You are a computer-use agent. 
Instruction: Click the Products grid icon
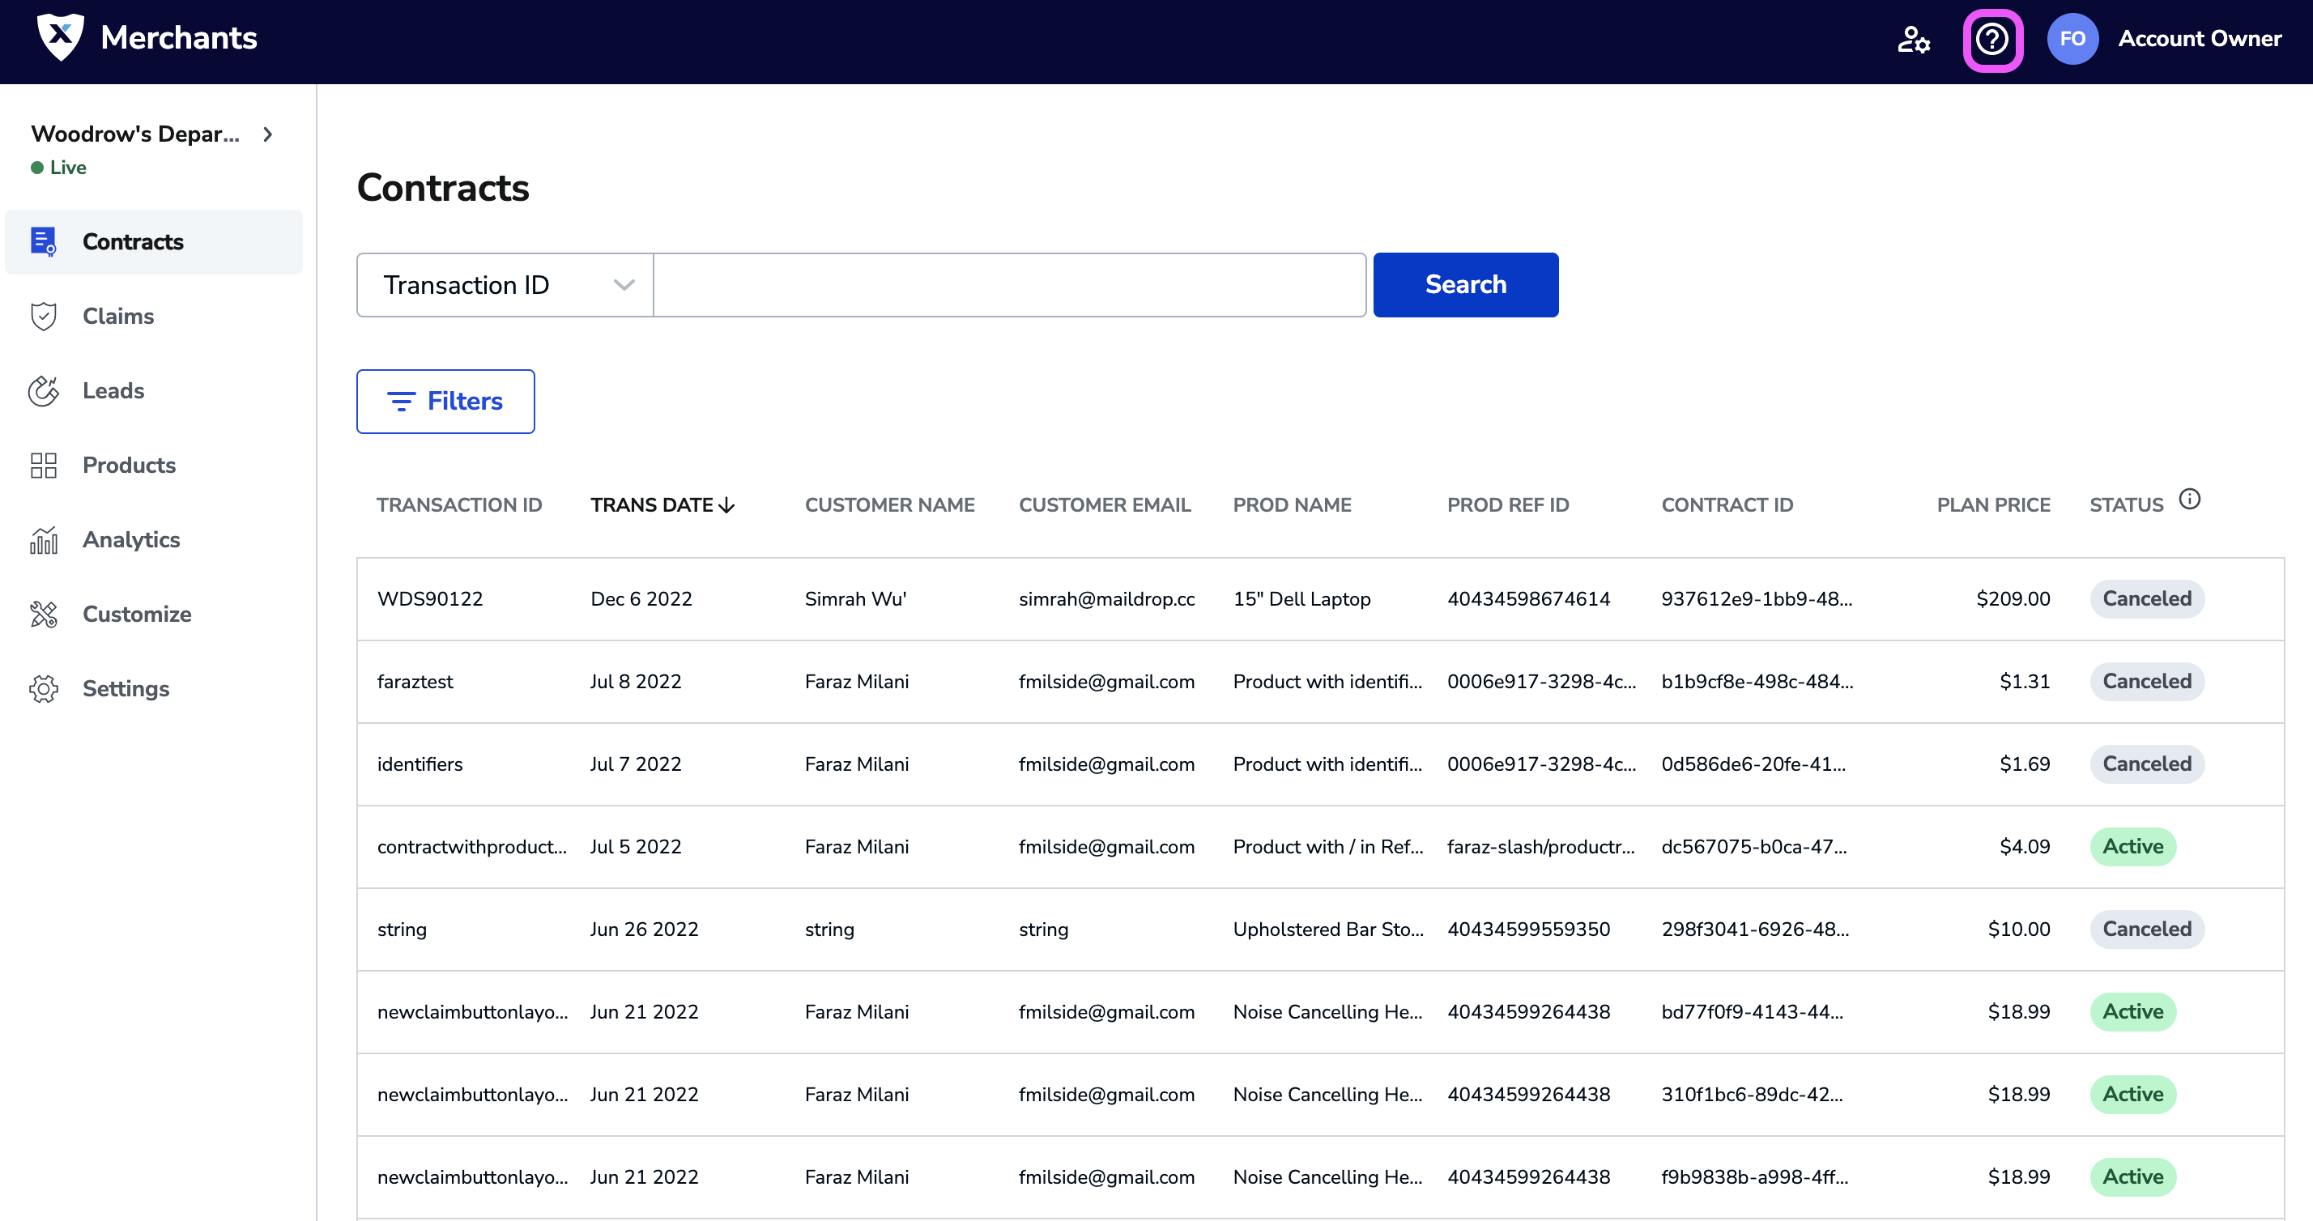click(x=43, y=465)
